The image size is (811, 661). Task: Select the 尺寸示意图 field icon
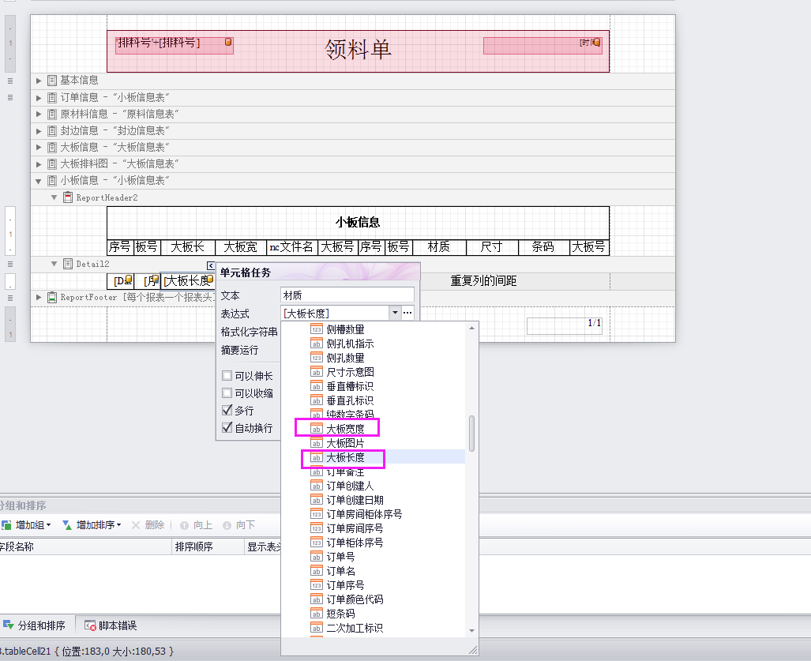pyautogui.click(x=317, y=372)
